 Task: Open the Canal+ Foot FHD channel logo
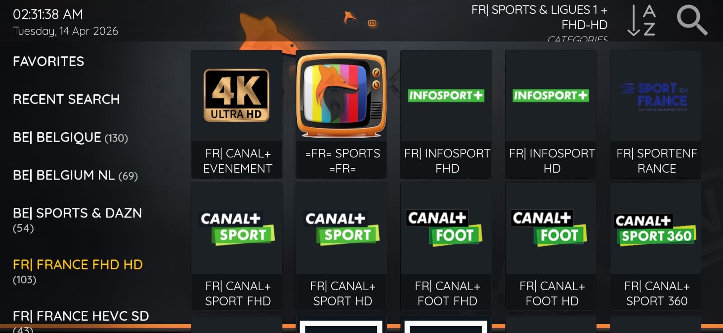pyautogui.click(x=445, y=228)
